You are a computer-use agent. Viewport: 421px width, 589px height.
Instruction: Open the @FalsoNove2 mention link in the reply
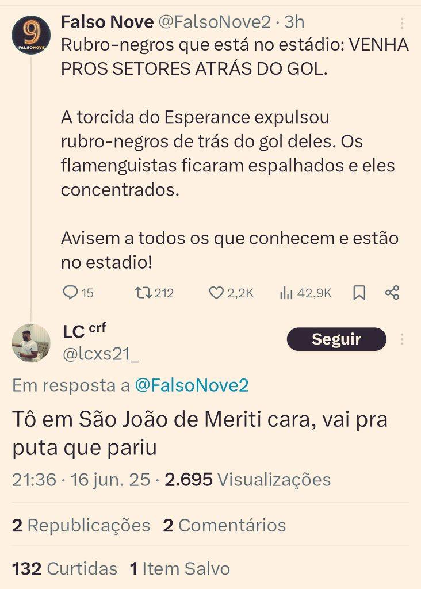(x=192, y=385)
